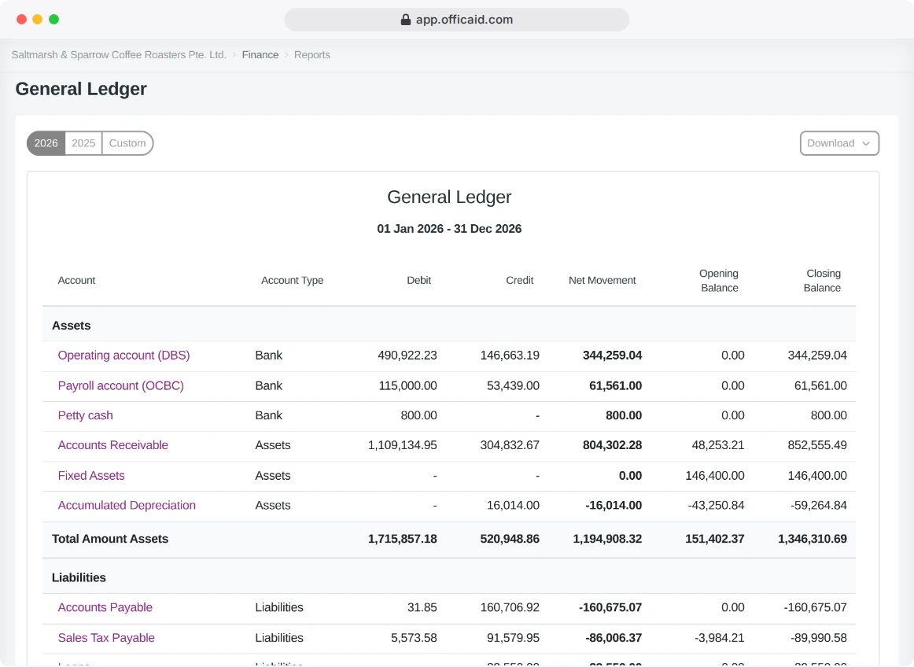The image size is (914, 667).
Task: Click the Credit column header
Action: 519,281
